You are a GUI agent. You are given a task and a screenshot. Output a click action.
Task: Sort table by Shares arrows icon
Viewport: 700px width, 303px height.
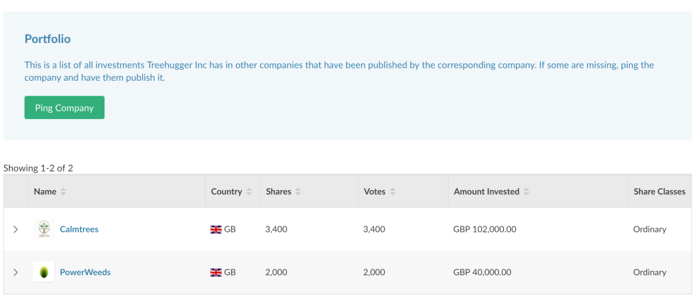[x=298, y=192]
